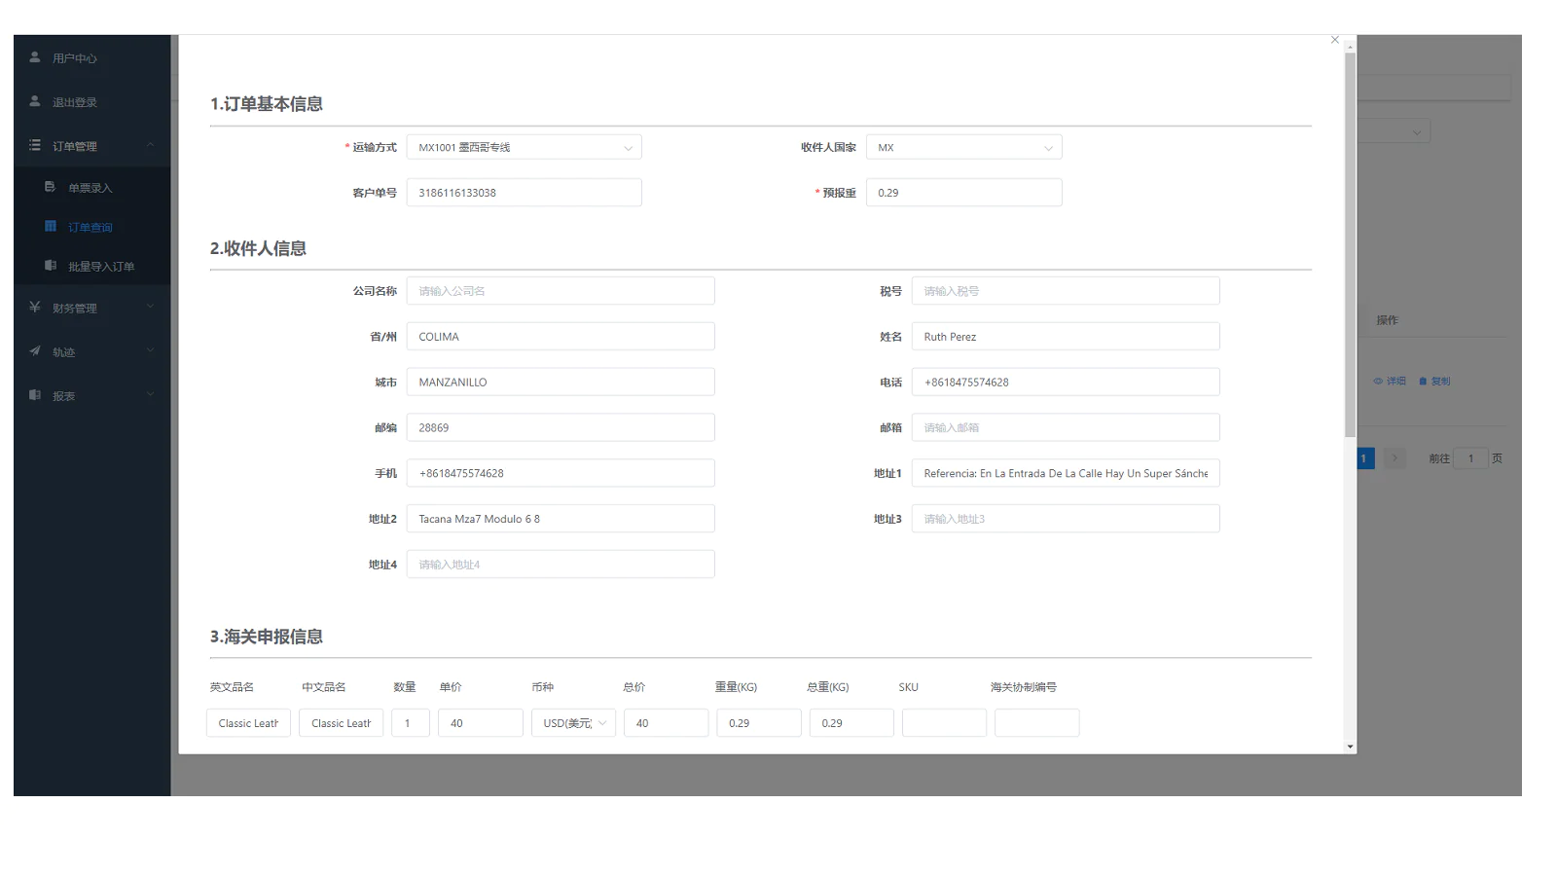Screen dimensions: 1557x876
Task: Click the 城市 MANZANILLO field
Action: pyautogui.click(x=561, y=383)
